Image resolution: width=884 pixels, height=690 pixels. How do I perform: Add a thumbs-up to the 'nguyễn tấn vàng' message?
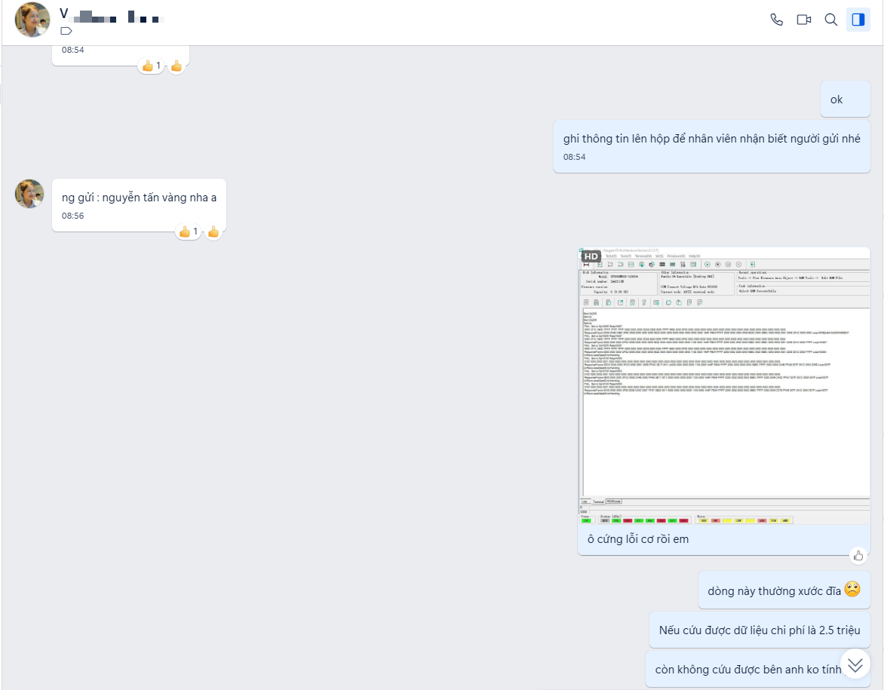click(213, 232)
